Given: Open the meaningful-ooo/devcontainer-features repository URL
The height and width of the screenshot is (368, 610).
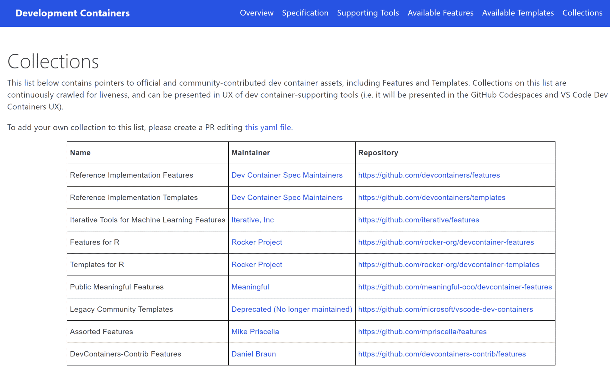Looking at the screenshot, I should 455,287.
